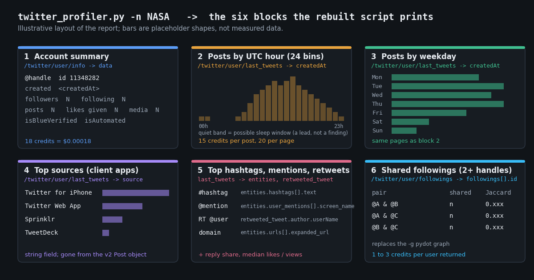This screenshot has width=534, height=280.
Task: Click the '18 credits = $0.00018' note
Action: click(58, 141)
